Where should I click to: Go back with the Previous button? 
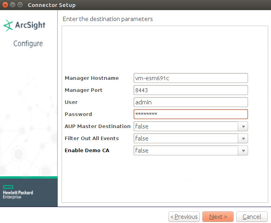pyautogui.click(x=184, y=217)
